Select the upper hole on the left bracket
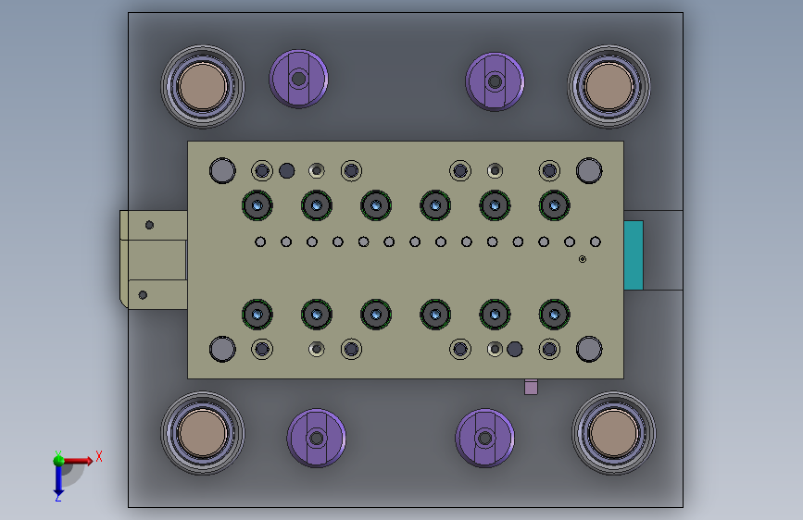The width and height of the screenshot is (803, 520). [149, 225]
